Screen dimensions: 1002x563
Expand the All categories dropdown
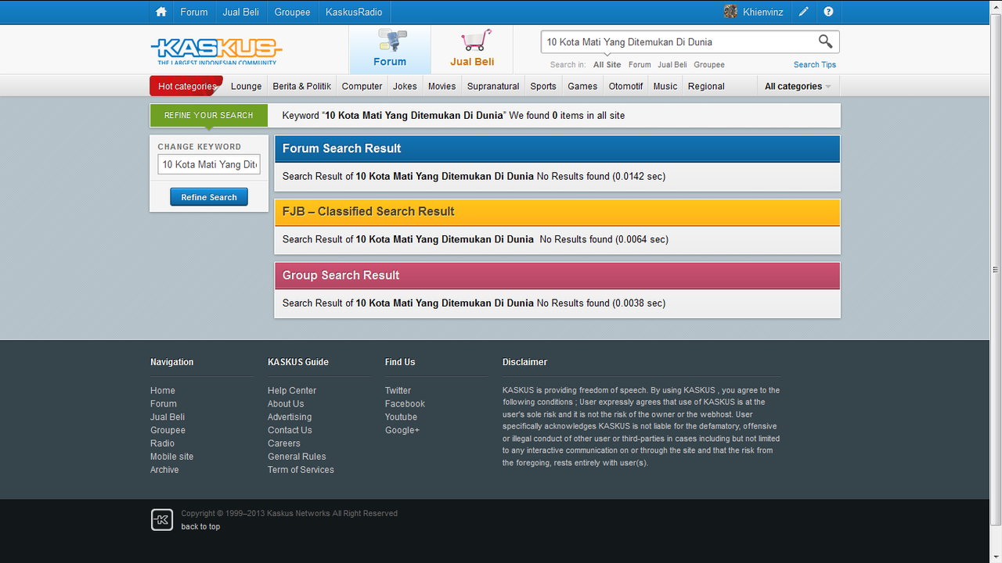[798, 86]
